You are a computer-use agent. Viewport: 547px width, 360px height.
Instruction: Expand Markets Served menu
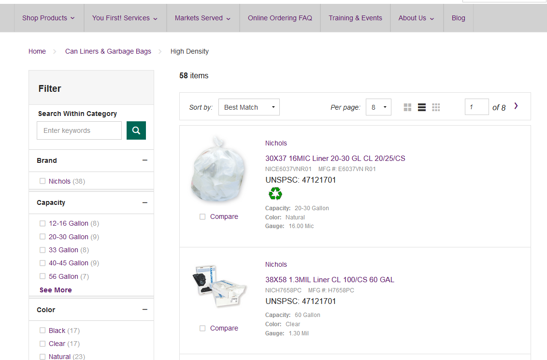click(x=202, y=18)
